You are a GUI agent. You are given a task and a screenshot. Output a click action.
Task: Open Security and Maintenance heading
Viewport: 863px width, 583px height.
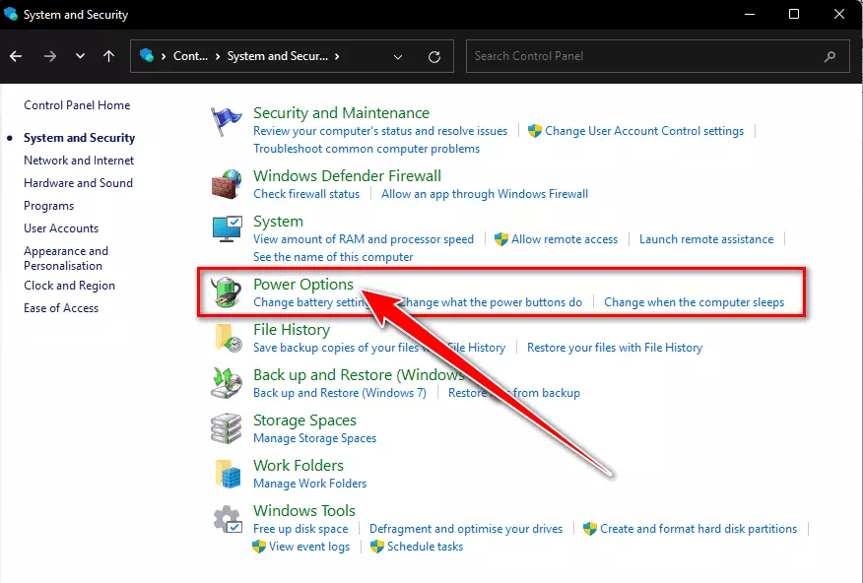pos(341,112)
